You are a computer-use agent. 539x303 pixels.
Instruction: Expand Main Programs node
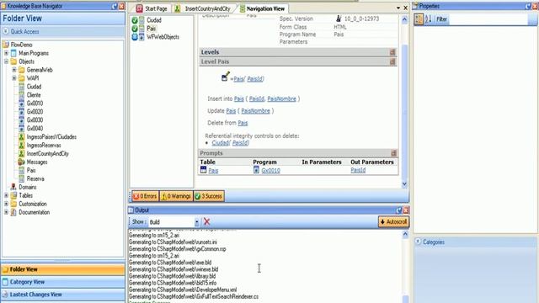coord(6,53)
